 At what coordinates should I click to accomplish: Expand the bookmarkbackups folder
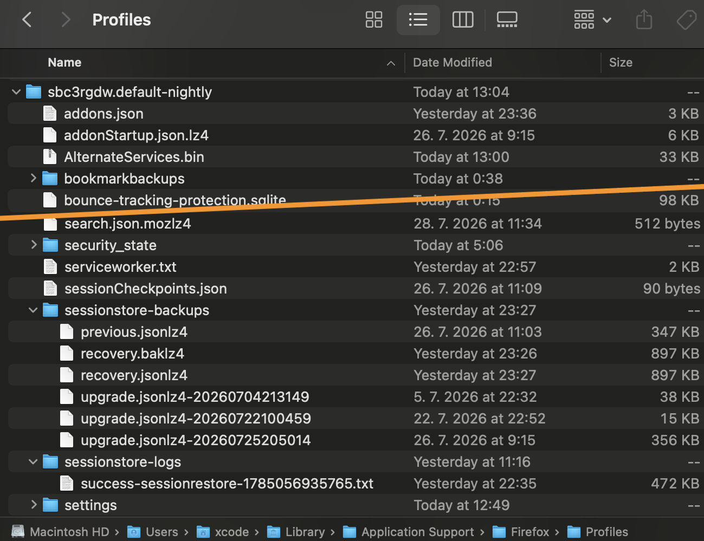33,178
